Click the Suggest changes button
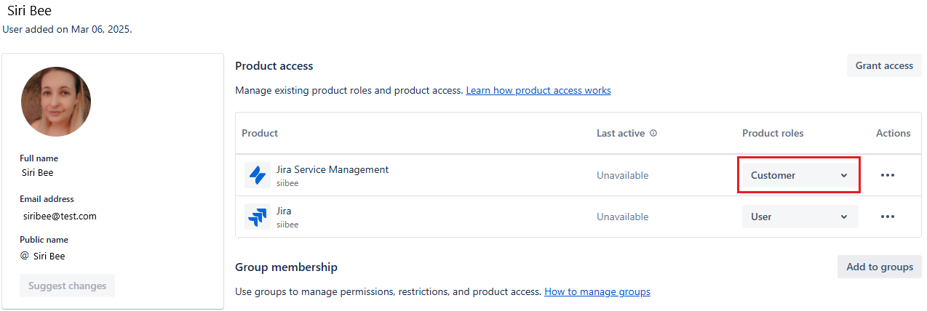The image size is (927, 311). coord(67,286)
